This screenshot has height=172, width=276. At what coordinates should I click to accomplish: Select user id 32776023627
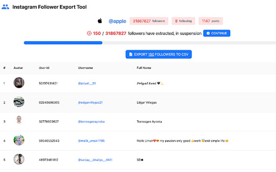point(49,122)
